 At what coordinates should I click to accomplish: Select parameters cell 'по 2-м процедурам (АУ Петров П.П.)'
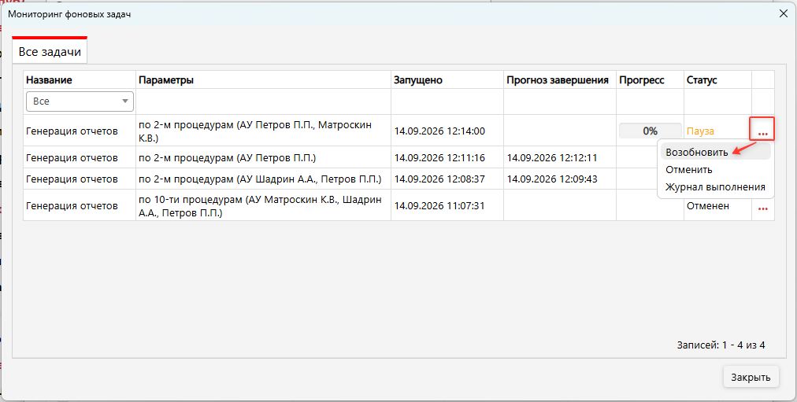coord(263,158)
